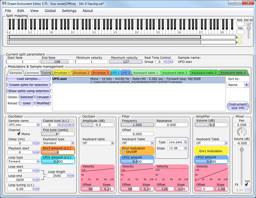Switch to the Keyboard table 1 tab
The image size is (256, 198).
[x=146, y=73]
